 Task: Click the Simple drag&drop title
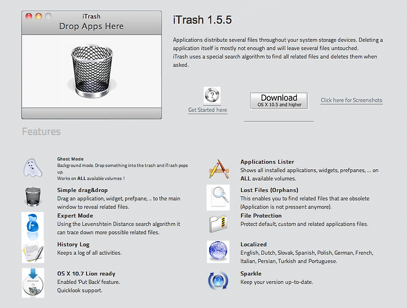point(83,190)
